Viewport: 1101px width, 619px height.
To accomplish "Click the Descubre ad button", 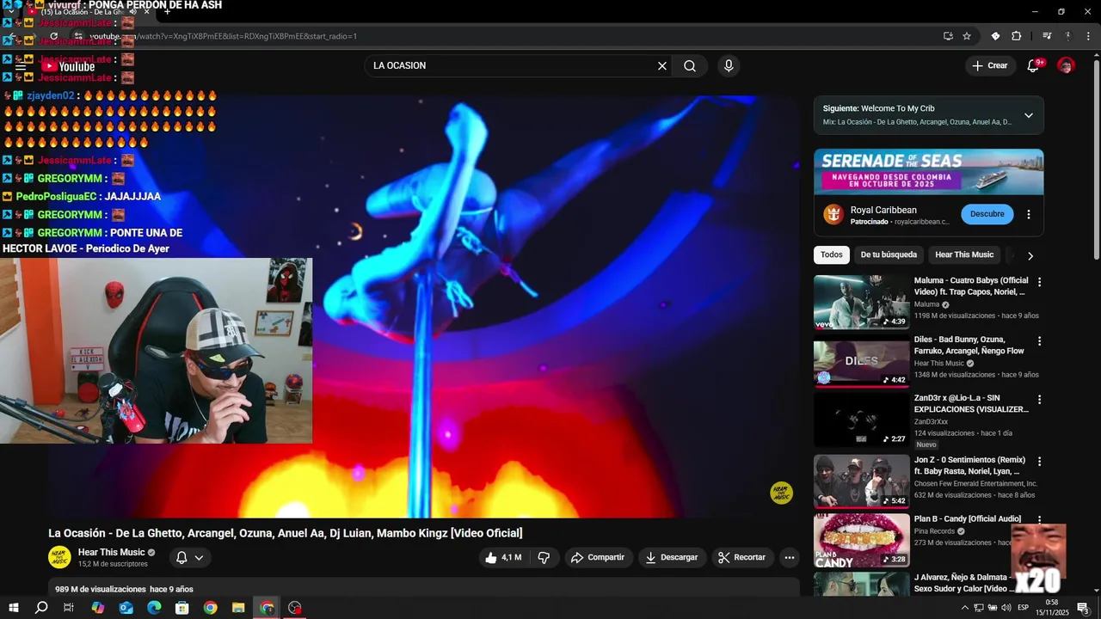I will pyautogui.click(x=987, y=214).
